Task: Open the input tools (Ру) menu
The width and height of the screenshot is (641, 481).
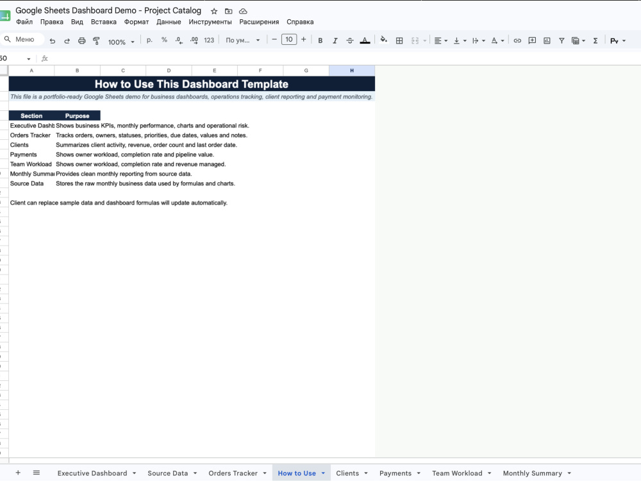Action: (x=617, y=40)
